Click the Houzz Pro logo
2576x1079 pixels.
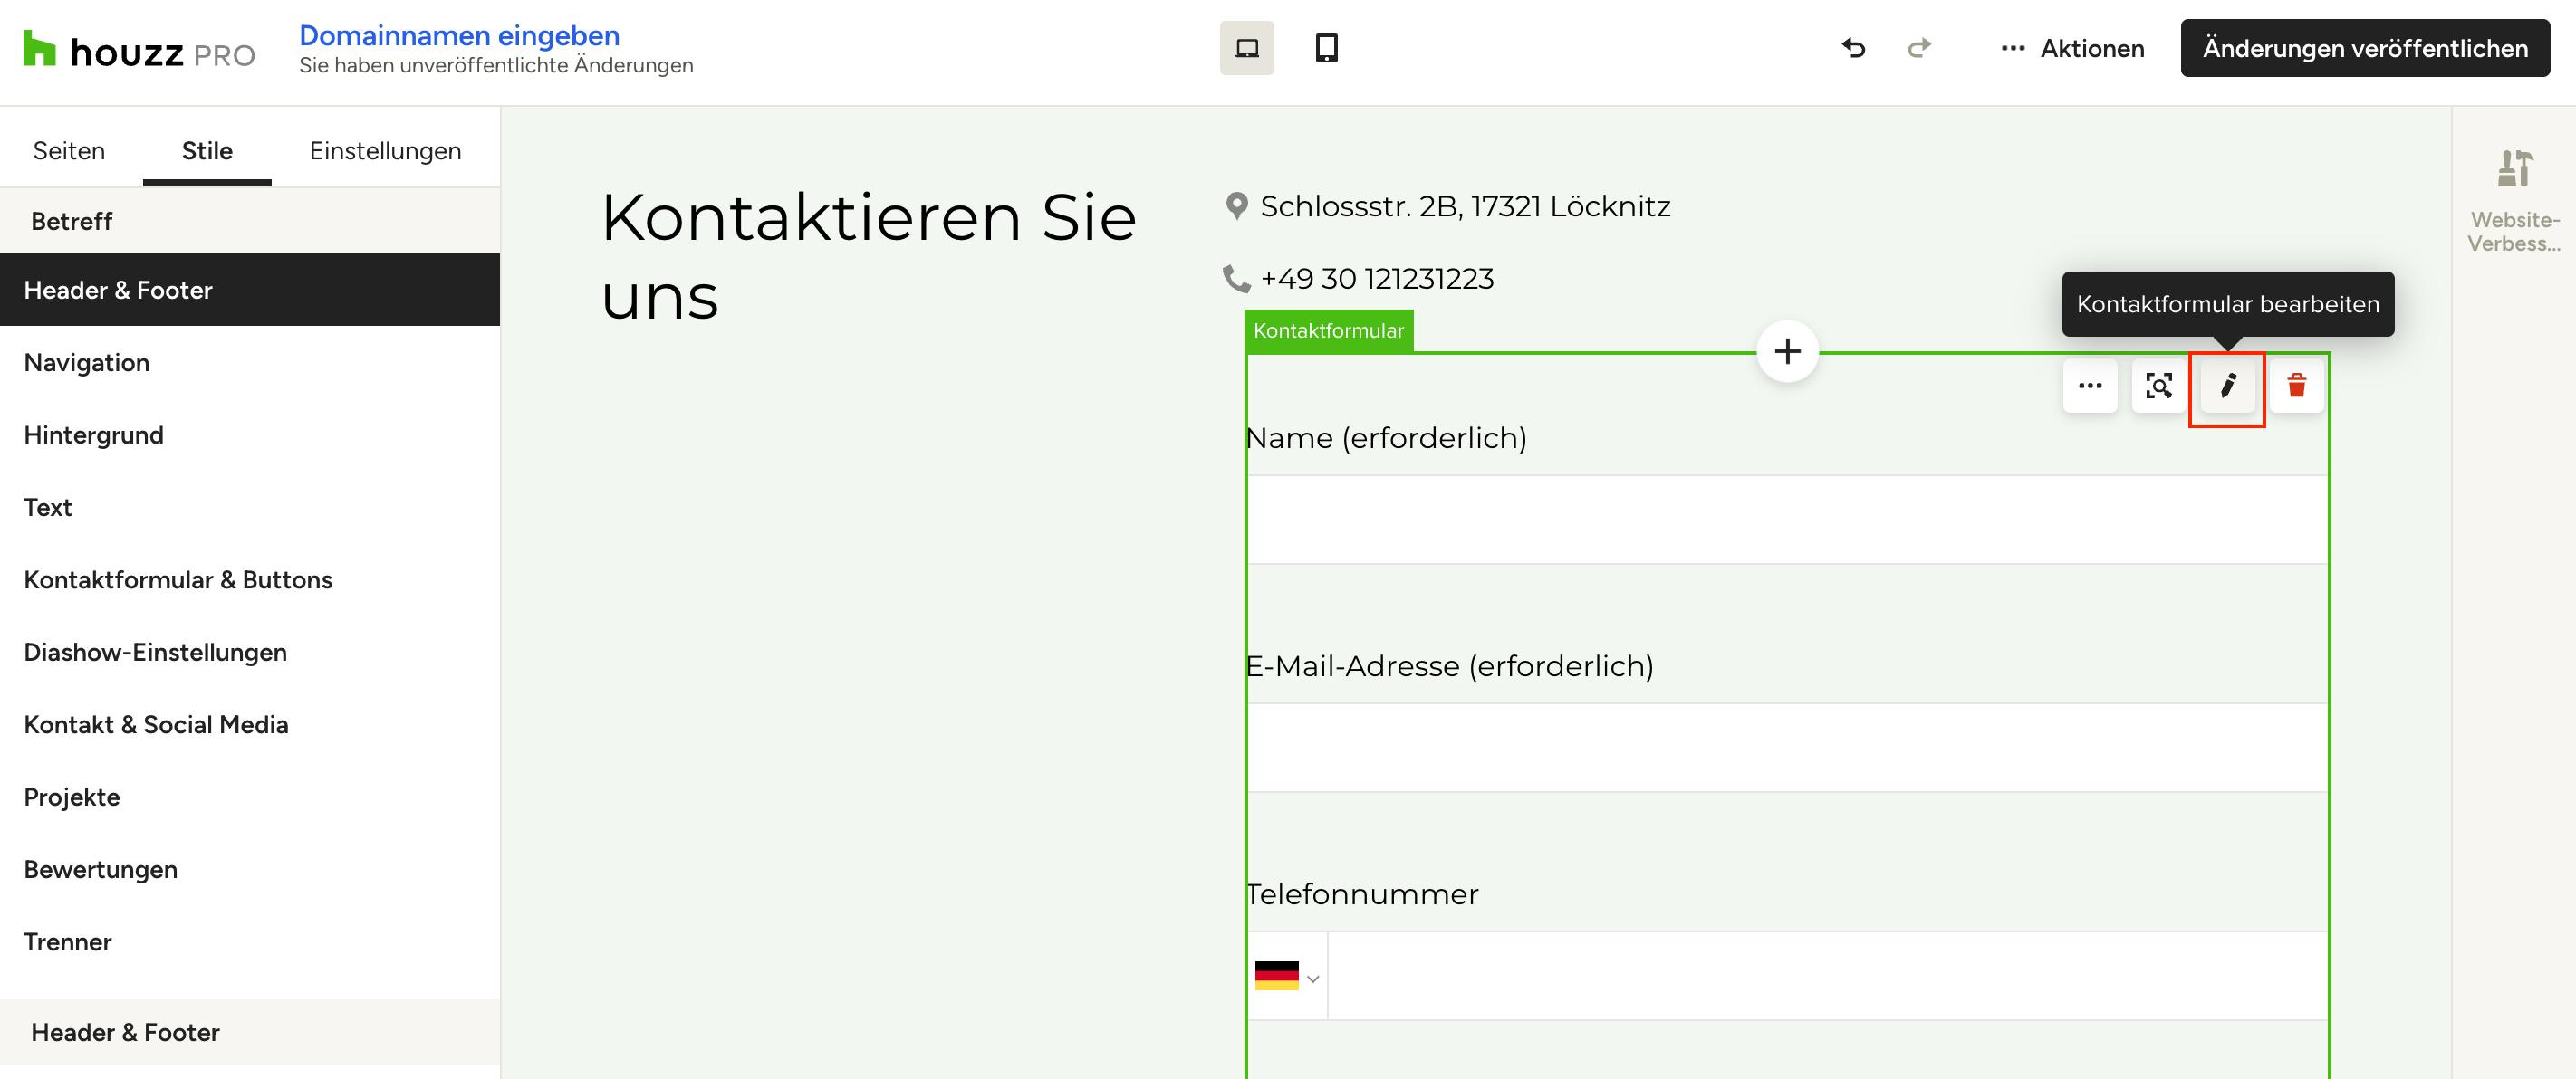[139, 51]
